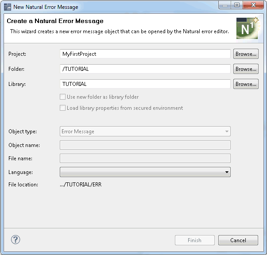This screenshot has width=267, height=255.
Task: Browse for a Project
Action: [x=246, y=54]
